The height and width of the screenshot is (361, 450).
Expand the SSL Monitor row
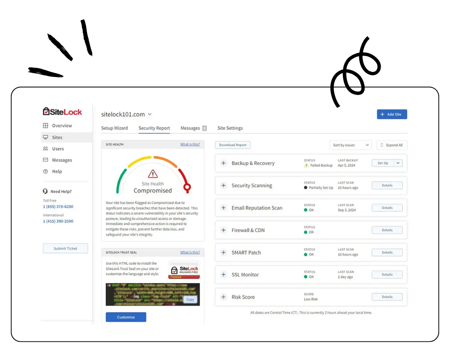point(223,275)
